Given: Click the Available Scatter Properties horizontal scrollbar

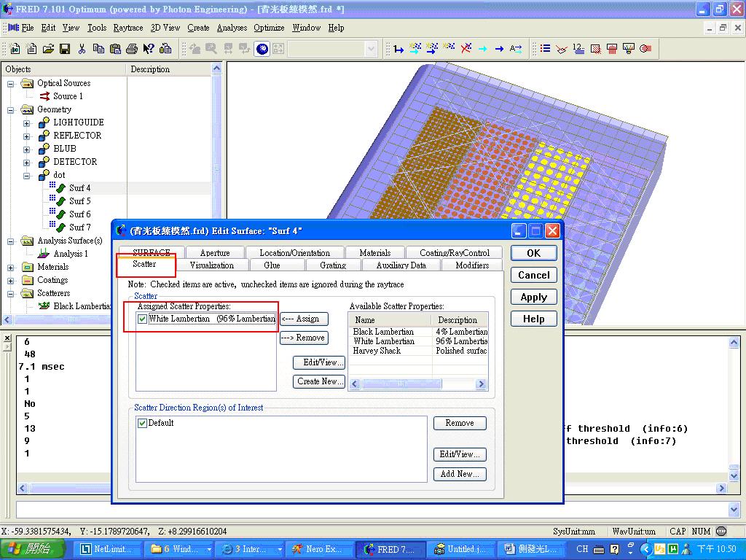Looking at the screenshot, I should 418,384.
